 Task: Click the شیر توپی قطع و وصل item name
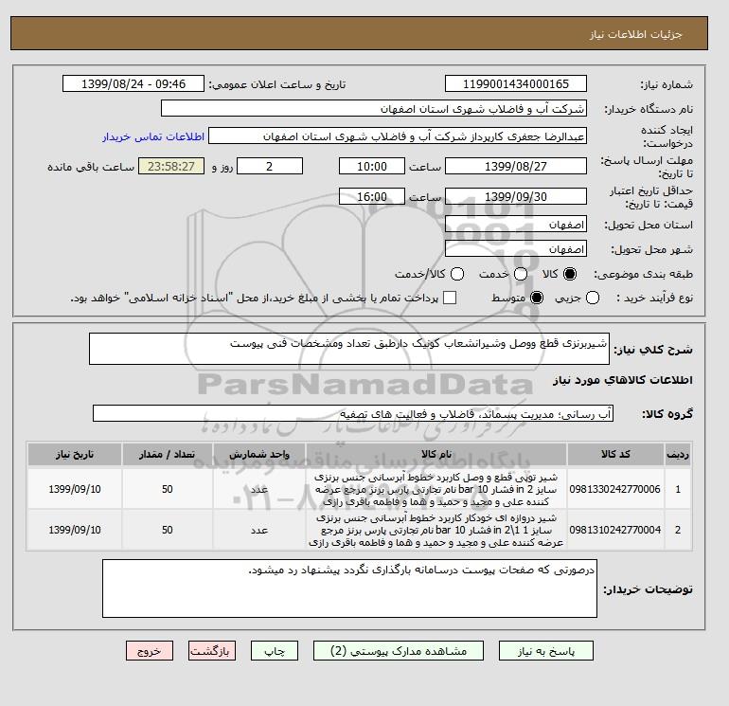(x=436, y=489)
